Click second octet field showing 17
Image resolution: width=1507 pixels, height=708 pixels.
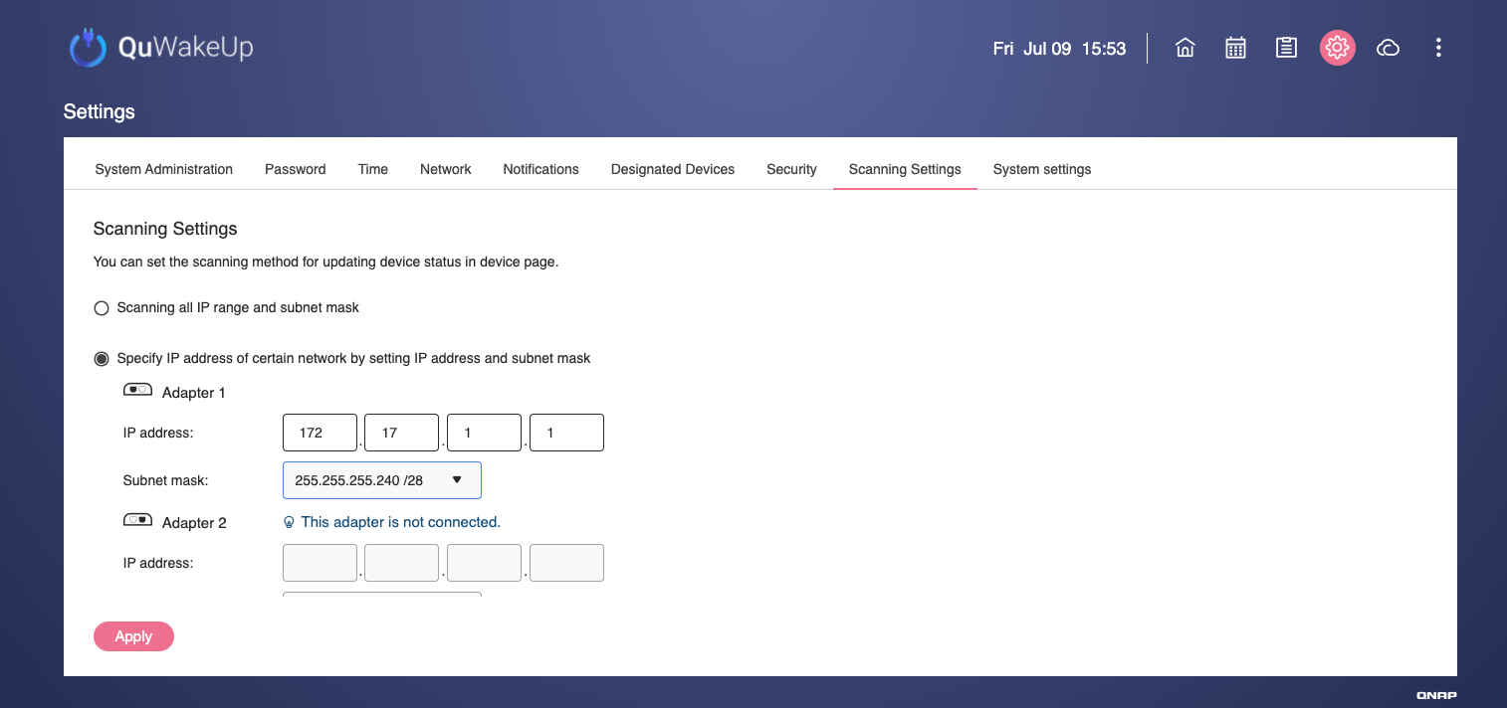(x=401, y=434)
